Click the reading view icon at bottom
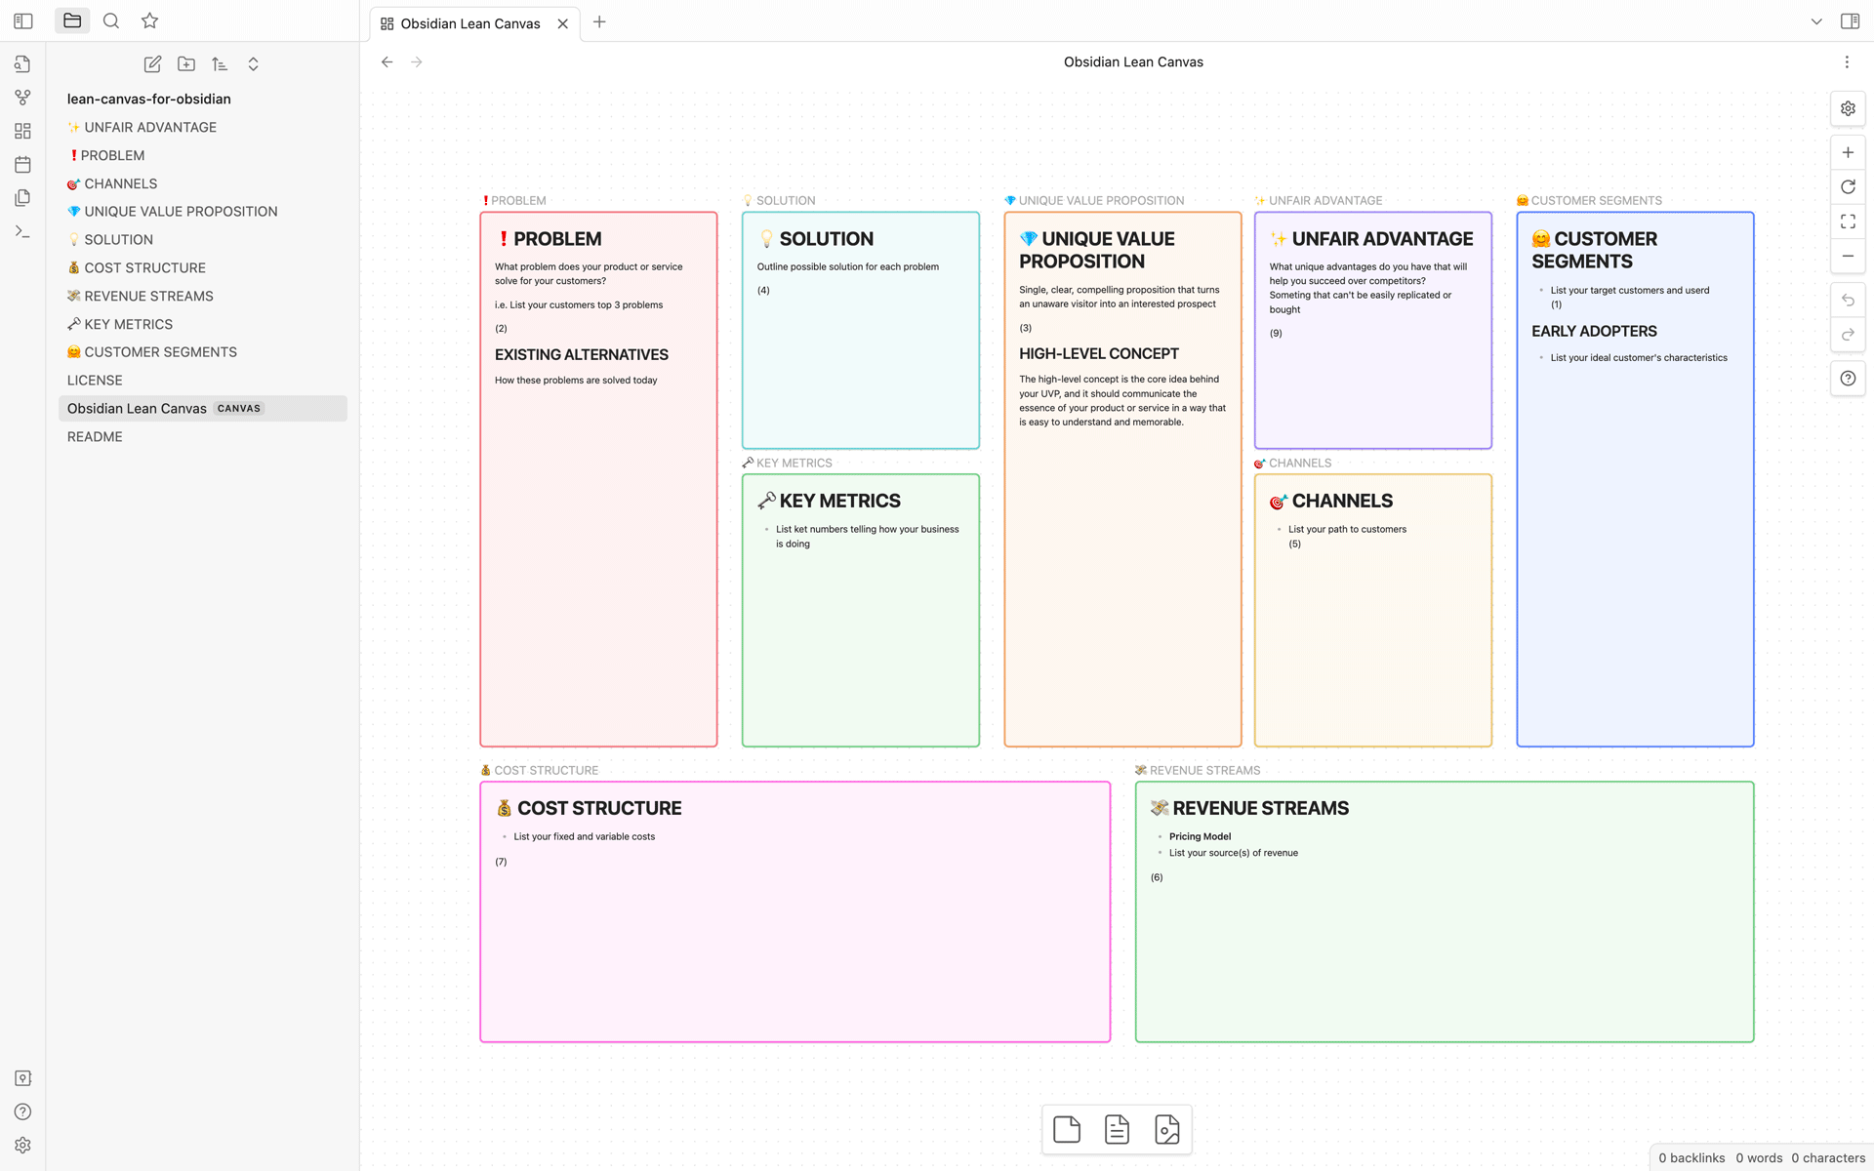The image size is (1874, 1171). [1118, 1128]
